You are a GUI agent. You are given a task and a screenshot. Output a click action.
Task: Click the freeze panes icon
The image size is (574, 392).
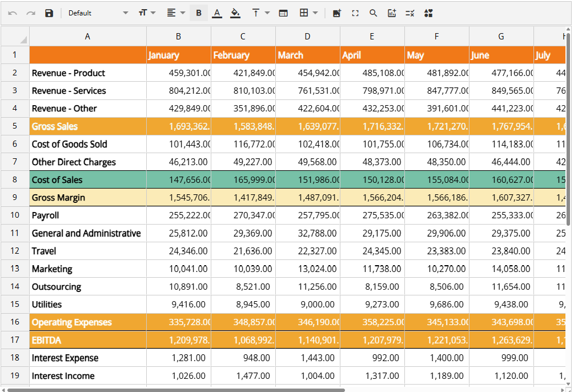(x=283, y=13)
